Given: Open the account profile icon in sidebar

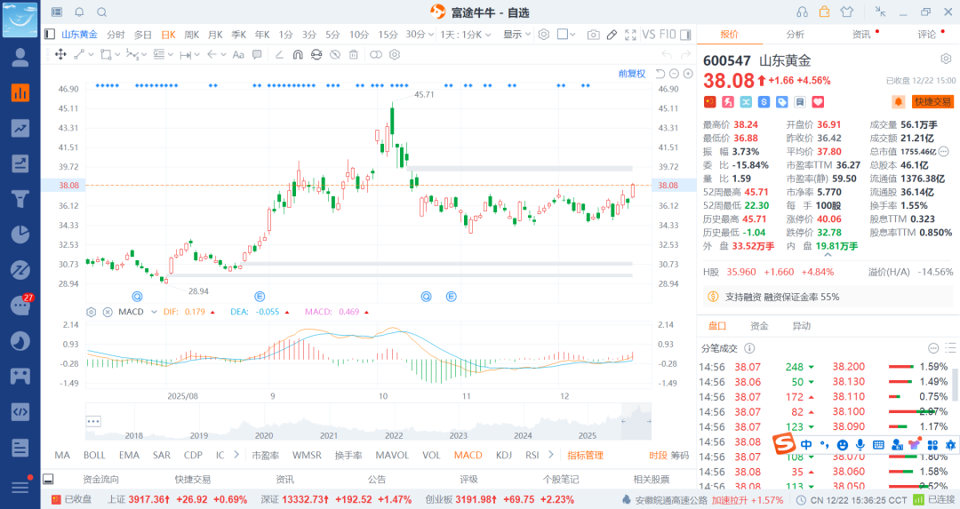Looking at the screenshot, I should click(20, 58).
